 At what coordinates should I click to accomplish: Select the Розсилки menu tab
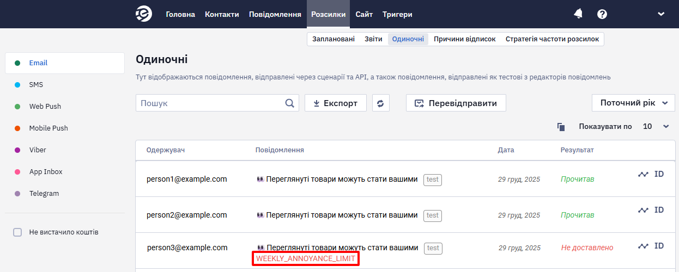329,14
